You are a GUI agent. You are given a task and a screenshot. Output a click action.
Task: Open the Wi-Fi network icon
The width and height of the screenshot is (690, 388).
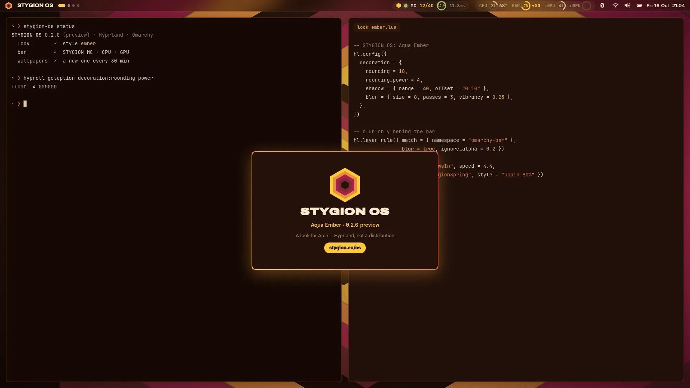(x=615, y=5)
